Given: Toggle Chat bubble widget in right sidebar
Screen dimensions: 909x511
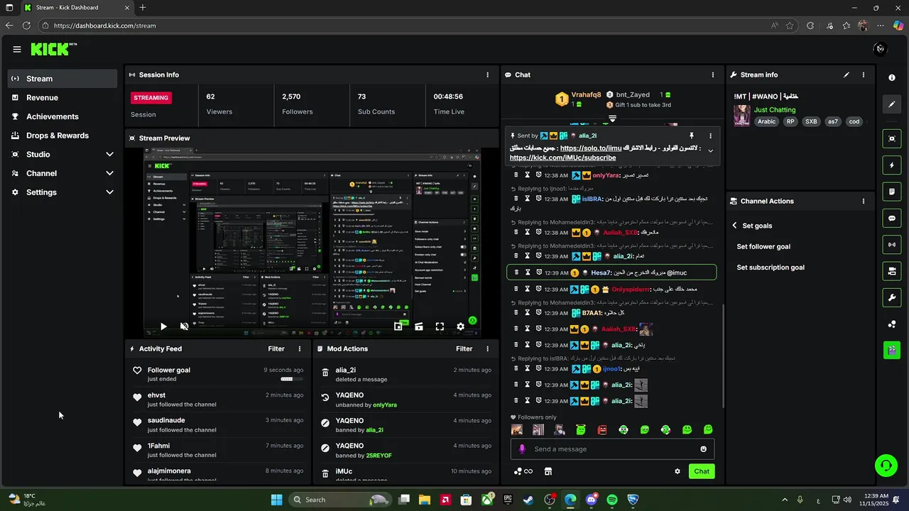Looking at the screenshot, I should point(892,219).
